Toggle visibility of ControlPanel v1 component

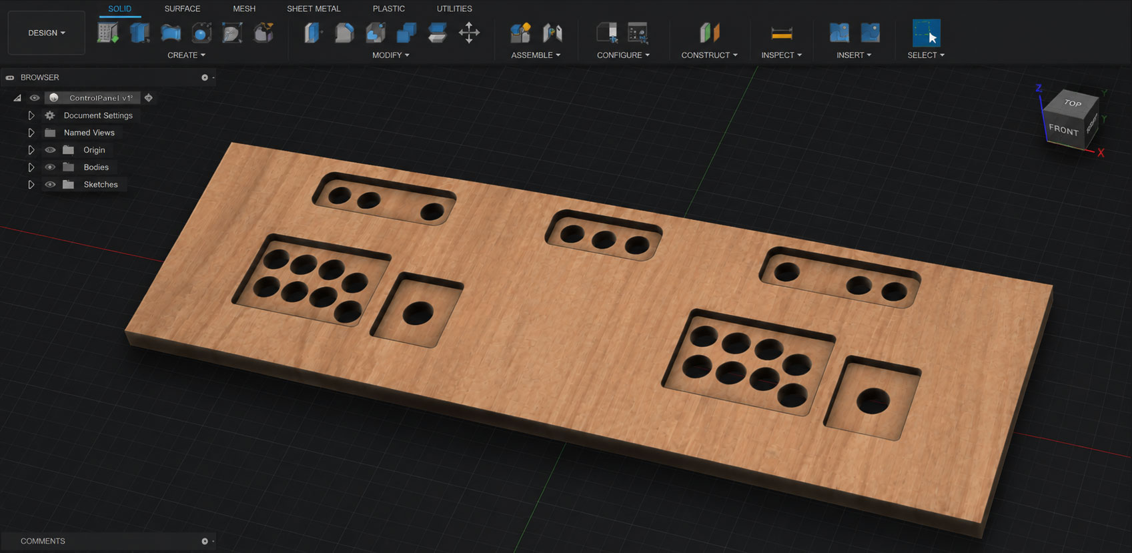[x=35, y=98]
